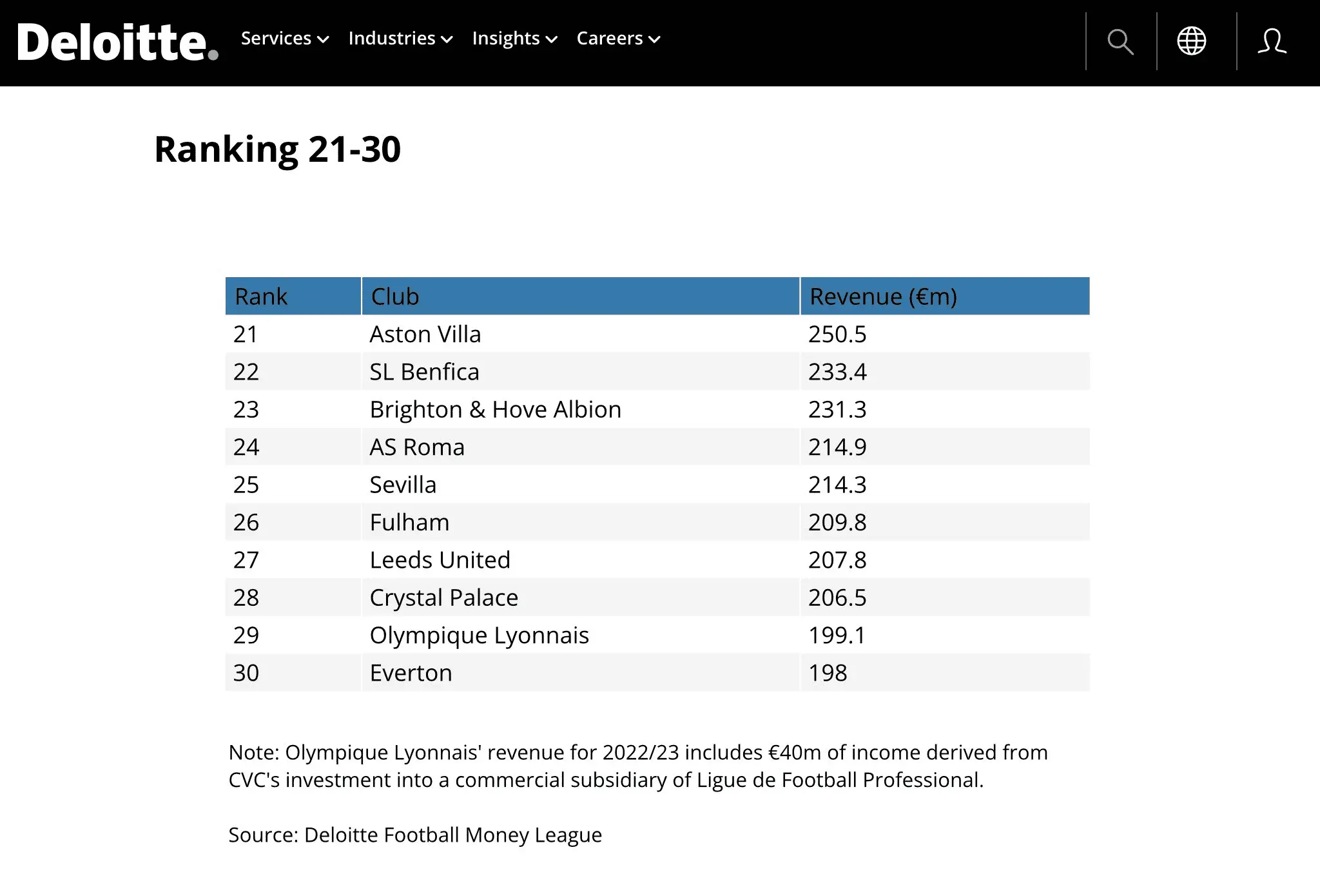Click the Revenue (€m) column header
Image resolution: width=1320 pixels, height=892 pixels.
pos(883,296)
